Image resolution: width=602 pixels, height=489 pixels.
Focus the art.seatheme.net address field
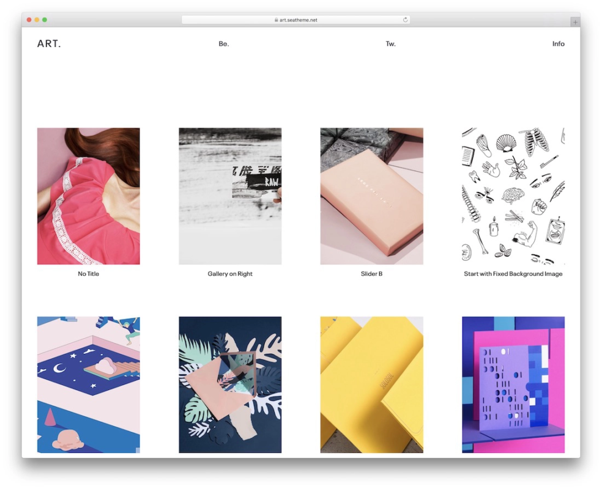(x=295, y=20)
